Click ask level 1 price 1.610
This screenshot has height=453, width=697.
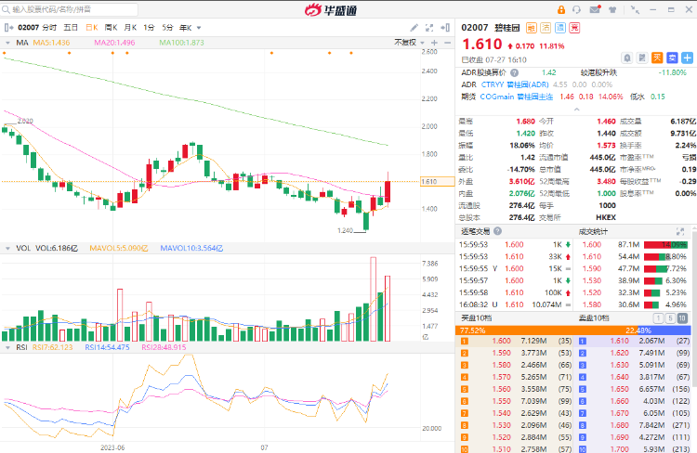coord(620,341)
